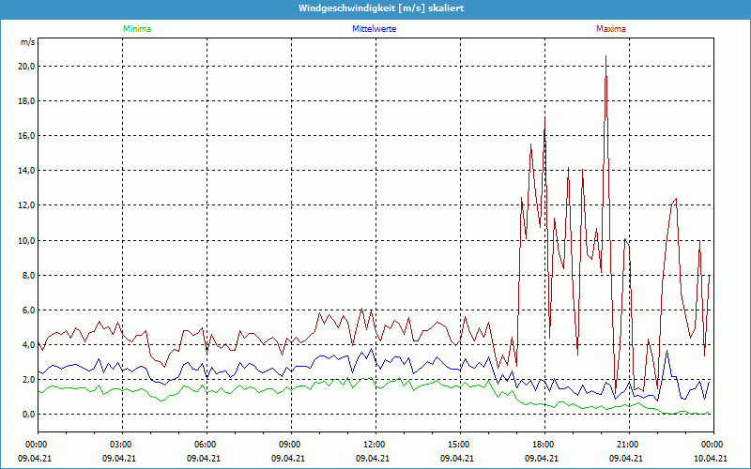Click the 15:00 time axis label

click(458, 444)
